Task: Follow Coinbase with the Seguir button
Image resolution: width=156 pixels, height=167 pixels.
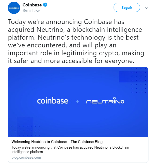Action: click(x=127, y=8)
